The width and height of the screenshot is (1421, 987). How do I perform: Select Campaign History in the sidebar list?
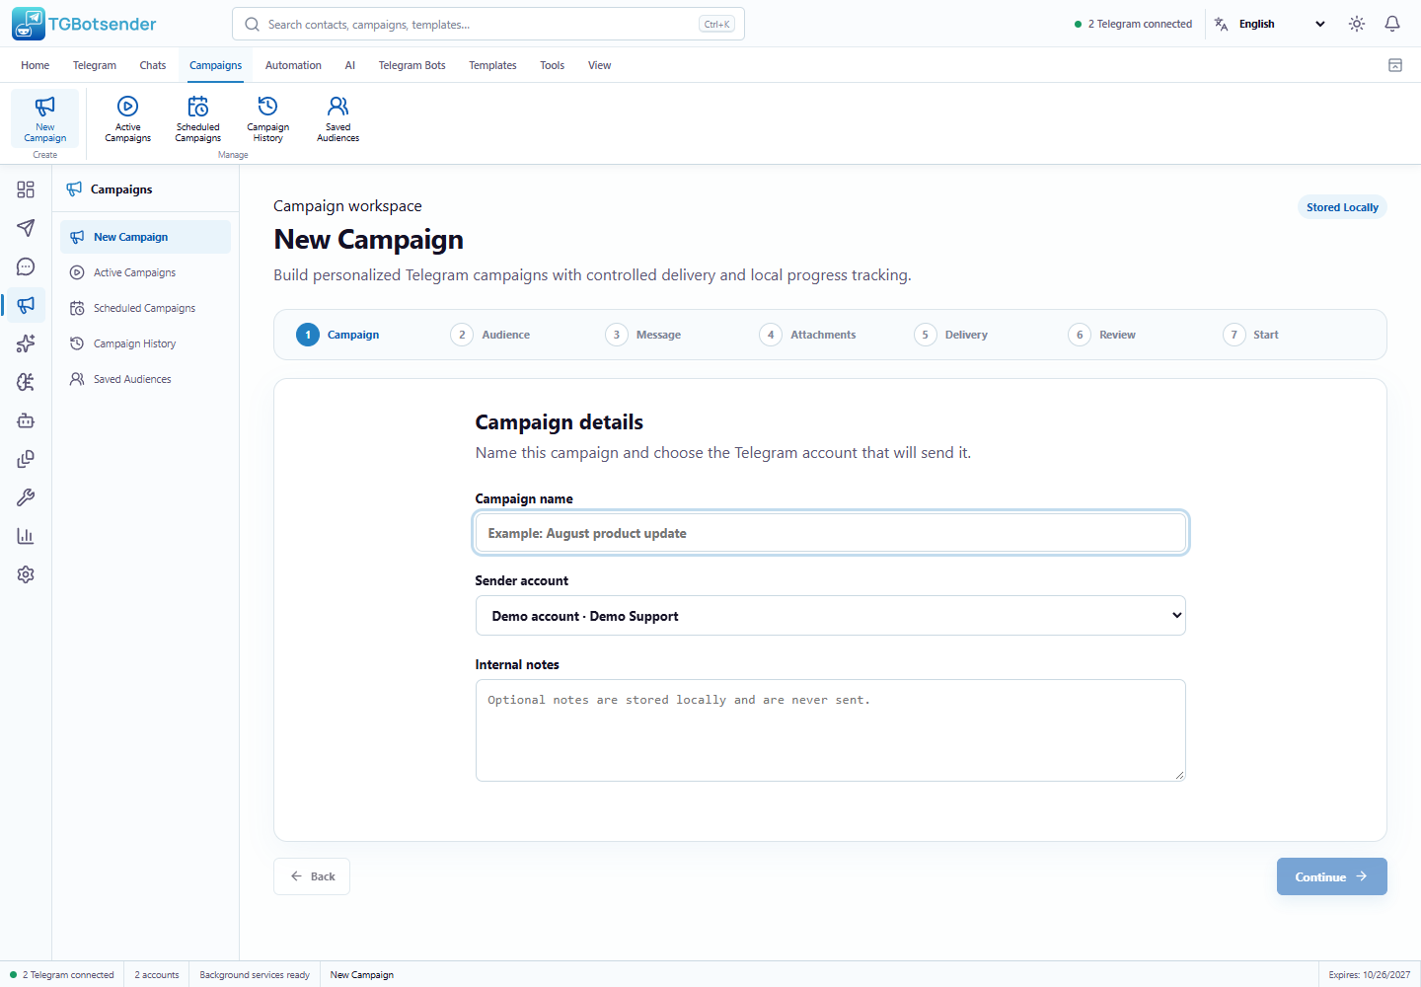[x=145, y=343]
